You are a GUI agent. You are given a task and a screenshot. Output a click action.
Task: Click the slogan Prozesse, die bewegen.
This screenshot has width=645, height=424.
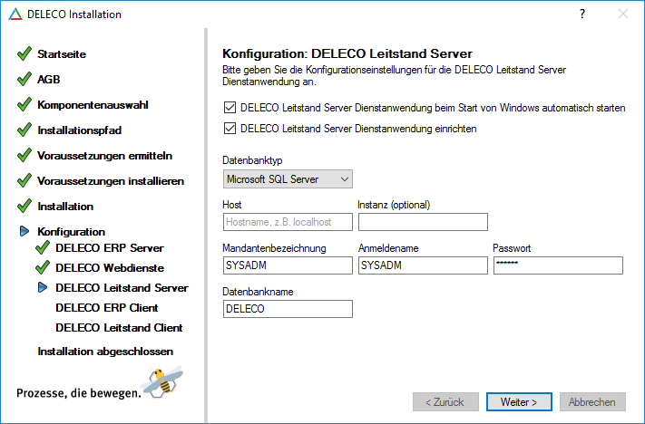tap(79, 393)
